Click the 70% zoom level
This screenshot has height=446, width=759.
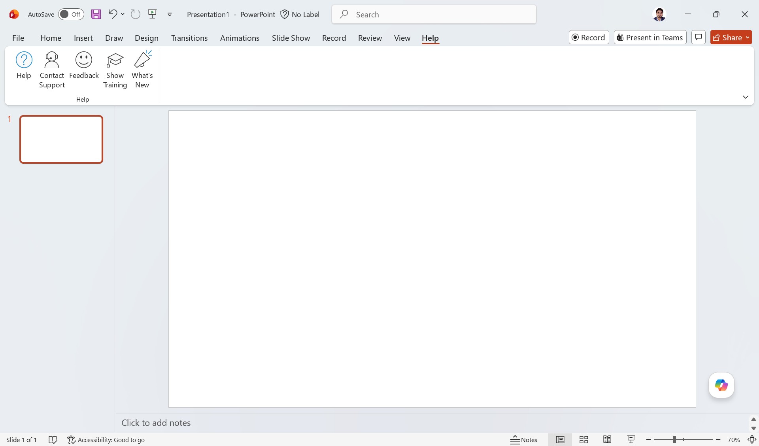coord(734,440)
